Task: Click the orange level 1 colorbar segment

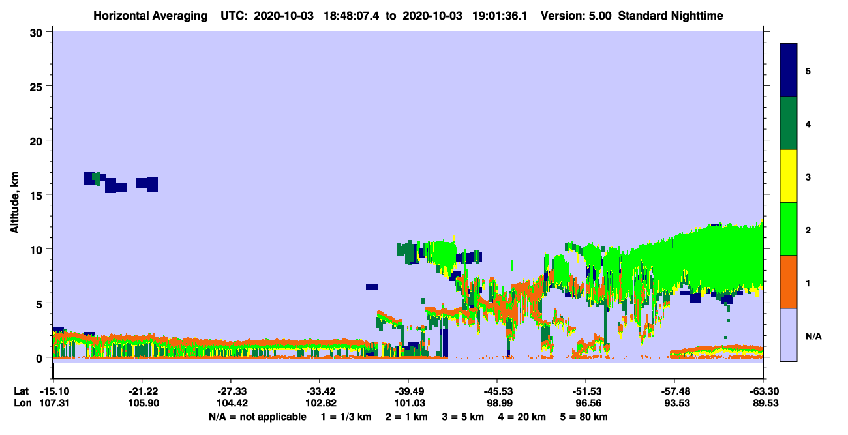Action: pos(789,282)
